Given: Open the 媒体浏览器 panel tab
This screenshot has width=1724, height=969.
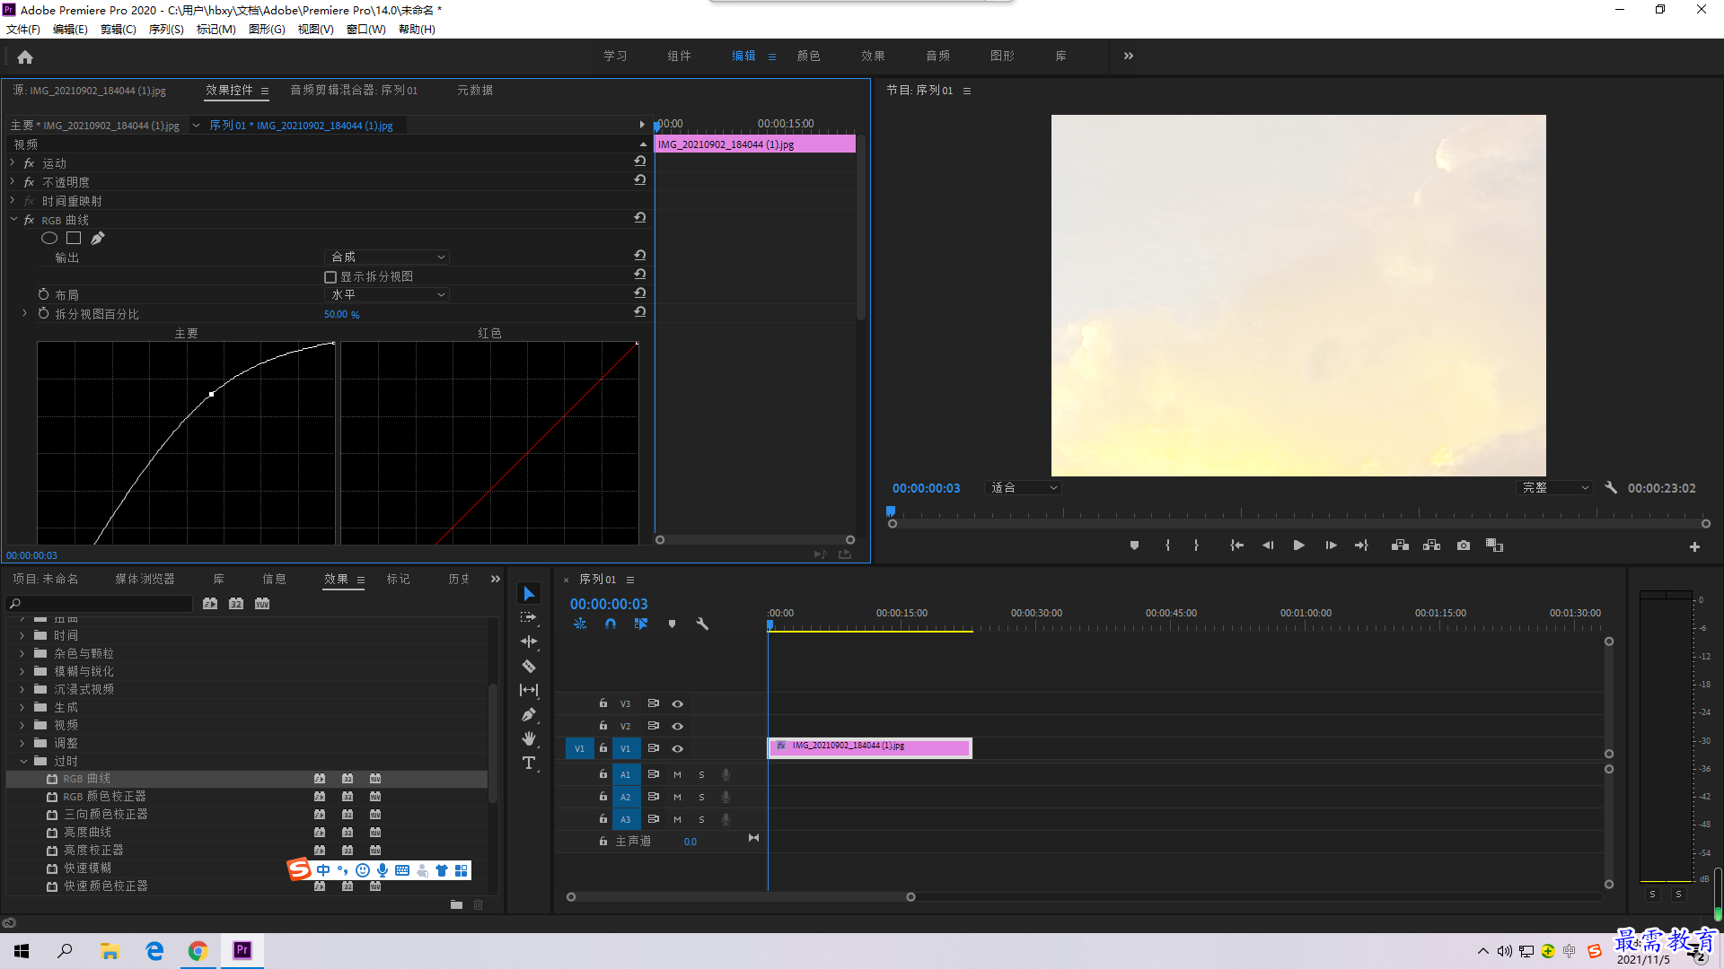Looking at the screenshot, I should 145,579.
